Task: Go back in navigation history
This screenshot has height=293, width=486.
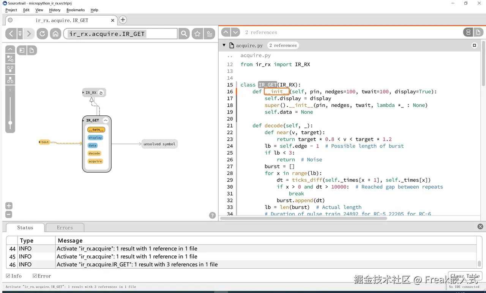Action: [11, 34]
